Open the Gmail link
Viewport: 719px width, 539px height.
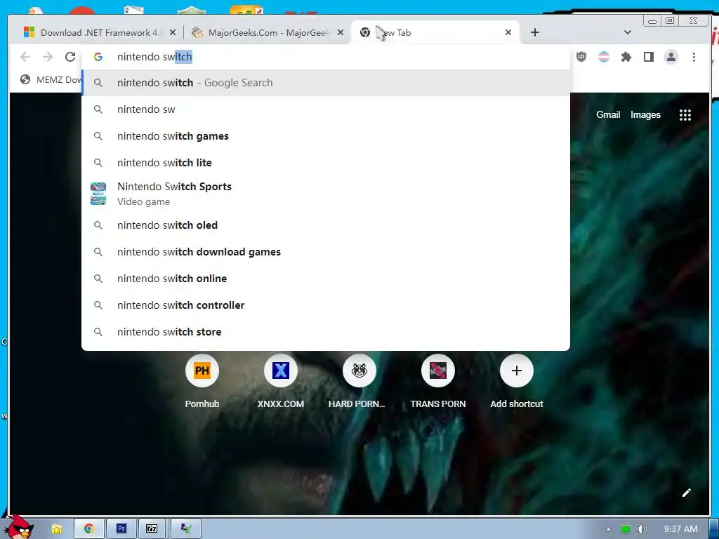(x=608, y=115)
